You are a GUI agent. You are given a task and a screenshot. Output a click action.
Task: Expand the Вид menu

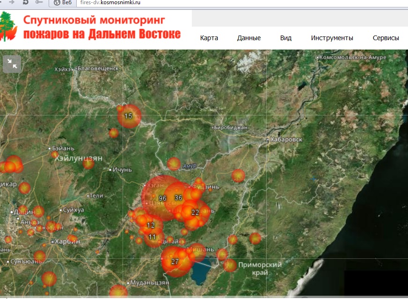click(286, 38)
